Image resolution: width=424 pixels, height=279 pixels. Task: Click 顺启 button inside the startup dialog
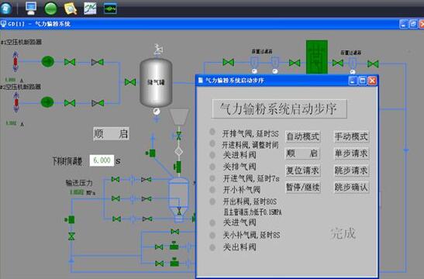click(302, 153)
